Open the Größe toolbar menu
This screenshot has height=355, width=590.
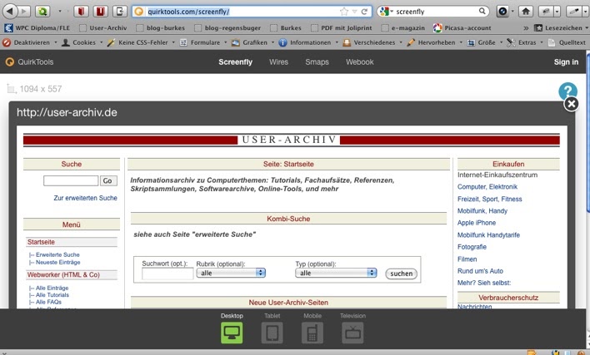point(485,42)
